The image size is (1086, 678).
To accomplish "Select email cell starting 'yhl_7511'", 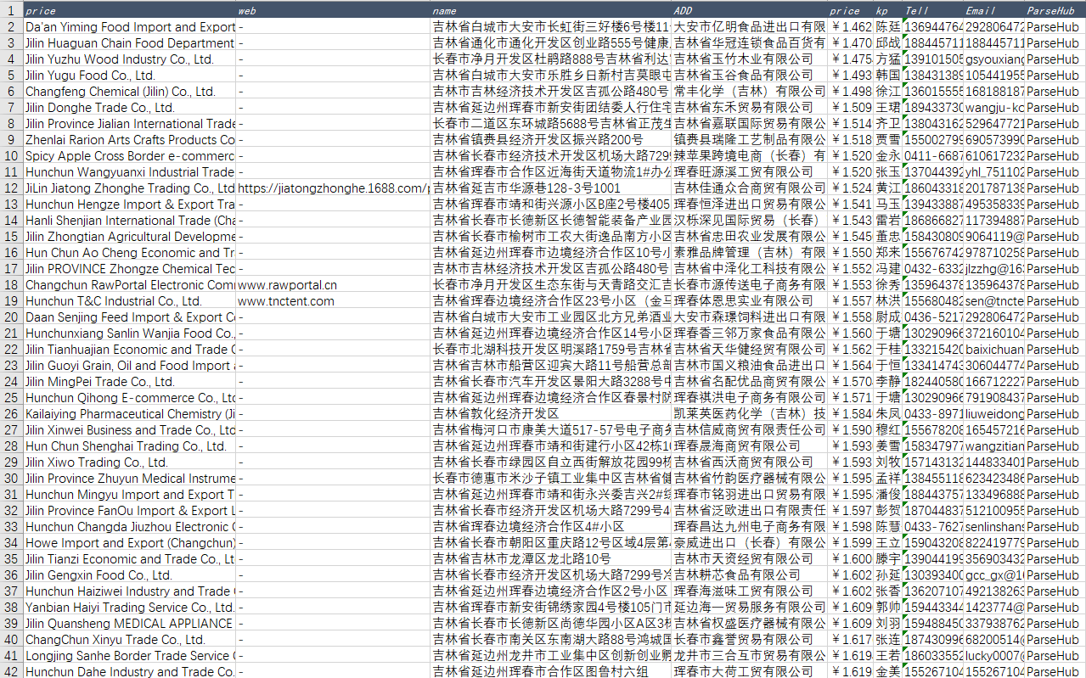I will point(993,172).
